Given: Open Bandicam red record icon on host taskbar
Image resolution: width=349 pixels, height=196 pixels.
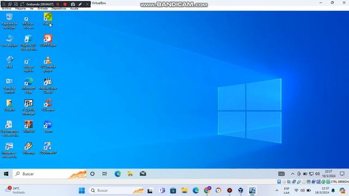Looking at the screenshot, I should pos(230,191).
